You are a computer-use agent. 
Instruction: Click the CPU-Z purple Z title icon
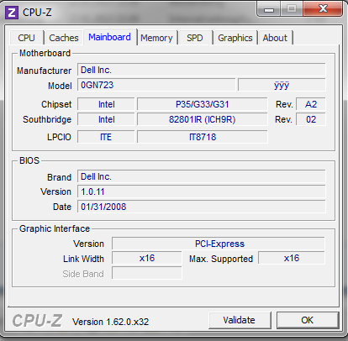pos(12,13)
